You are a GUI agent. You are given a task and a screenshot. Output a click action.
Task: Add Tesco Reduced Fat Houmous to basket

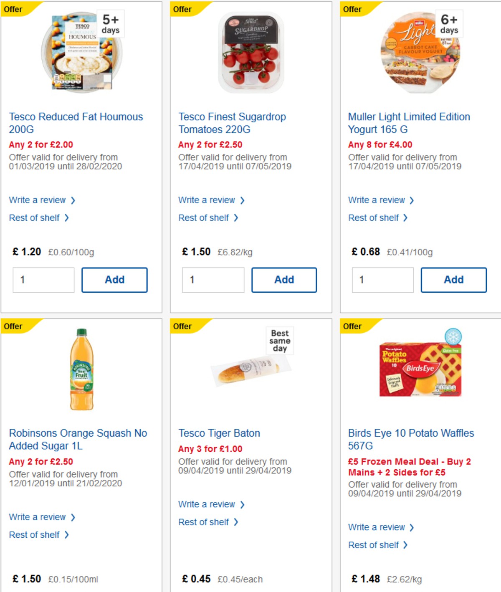(114, 280)
